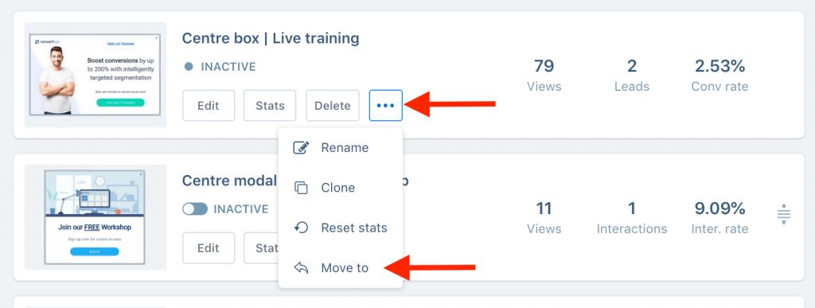
Task: Open the three-dots more options menu
Action: (x=386, y=105)
